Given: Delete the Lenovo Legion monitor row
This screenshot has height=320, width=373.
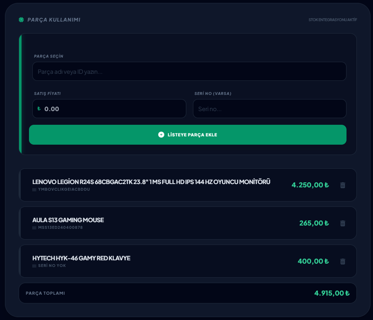Looking at the screenshot, I should point(342,185).
